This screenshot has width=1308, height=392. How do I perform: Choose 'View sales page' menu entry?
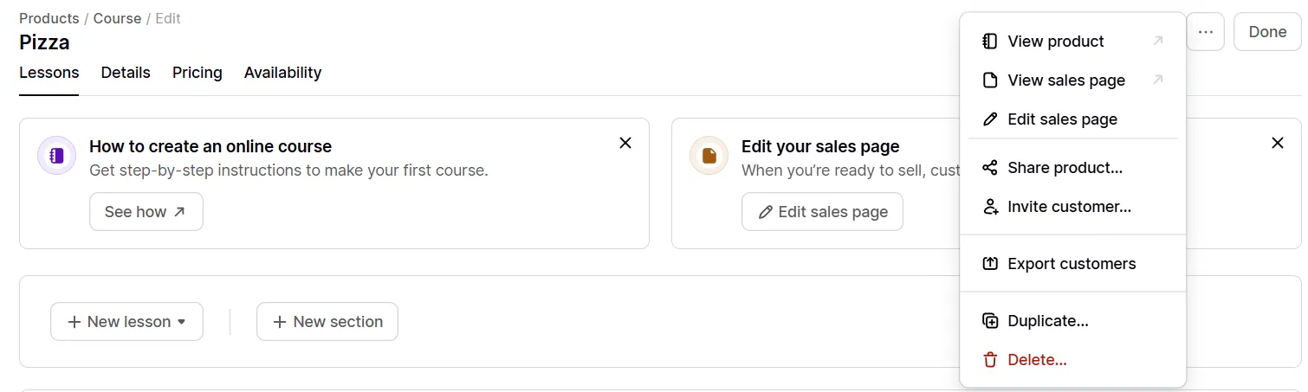(x=1065, y=80)
